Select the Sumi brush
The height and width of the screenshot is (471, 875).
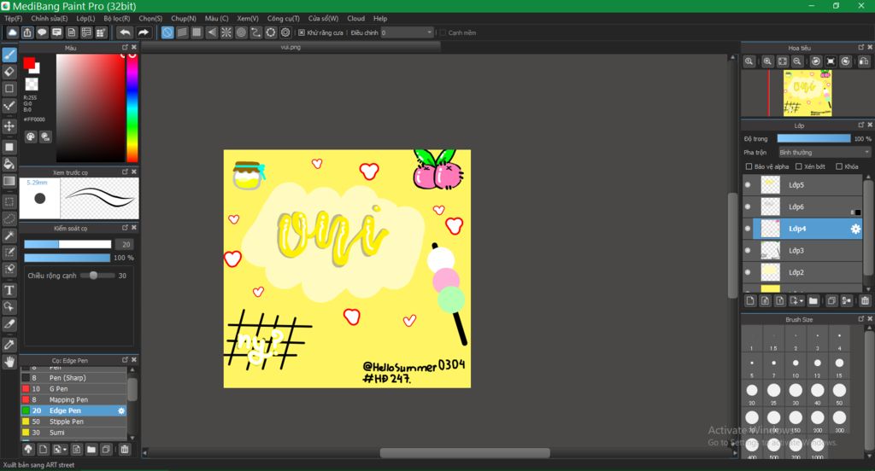[73, 433]
